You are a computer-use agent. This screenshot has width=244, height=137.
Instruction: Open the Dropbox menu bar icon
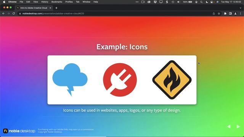[155, 2]
